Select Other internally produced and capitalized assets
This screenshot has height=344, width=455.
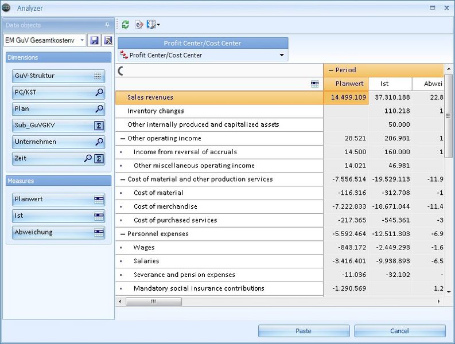[219, 125]
